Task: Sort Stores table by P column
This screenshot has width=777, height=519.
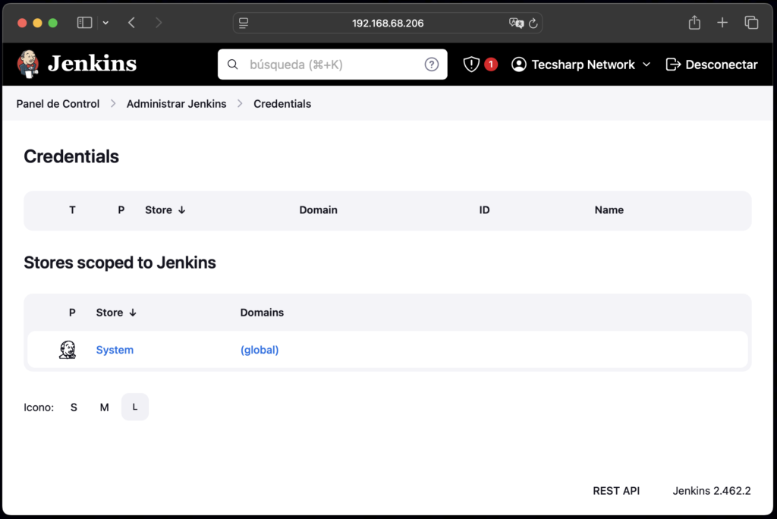Action: click(72, 313)
